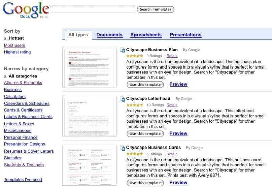The width and height of the screenshot is (272, 187).
Task: Click Rate It for Cityscape Letterhead
Action: tap(172, 105)
